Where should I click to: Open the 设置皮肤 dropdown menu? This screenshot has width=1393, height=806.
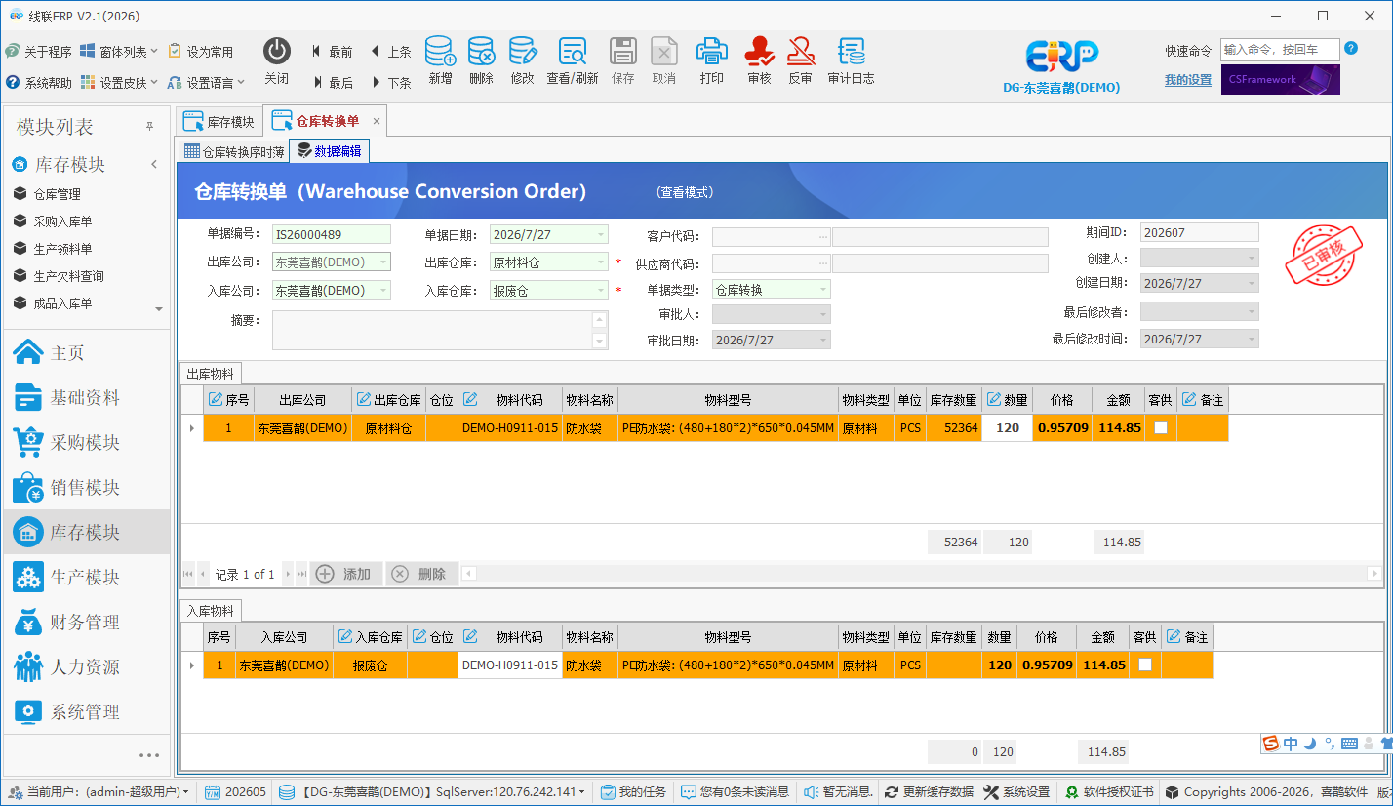coord(120,83)
